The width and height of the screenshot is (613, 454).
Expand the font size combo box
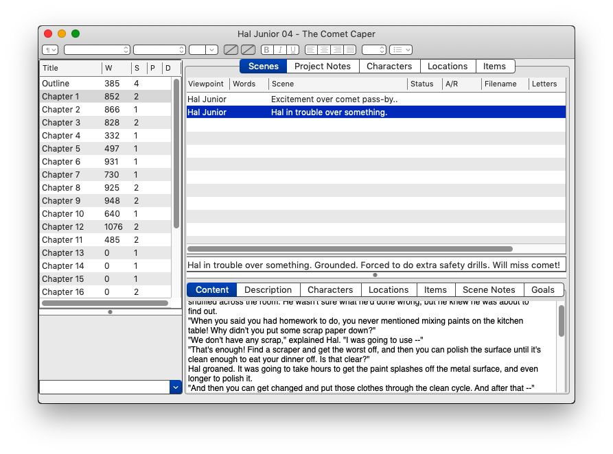click(212, 50)
